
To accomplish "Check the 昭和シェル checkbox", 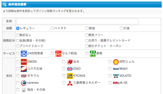I will tap(110, 62).
